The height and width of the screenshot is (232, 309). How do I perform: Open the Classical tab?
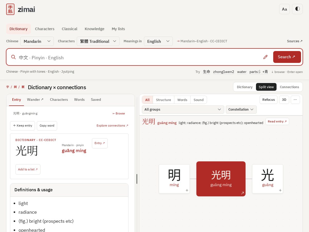click(70, 29)
